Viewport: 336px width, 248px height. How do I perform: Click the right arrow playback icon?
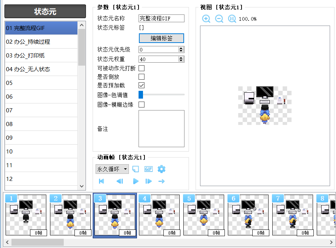(161, 181)
